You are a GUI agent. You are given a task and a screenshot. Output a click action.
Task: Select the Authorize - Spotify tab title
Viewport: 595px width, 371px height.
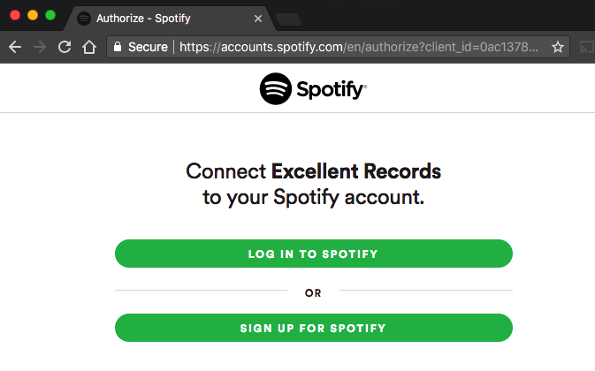(143, 19)
